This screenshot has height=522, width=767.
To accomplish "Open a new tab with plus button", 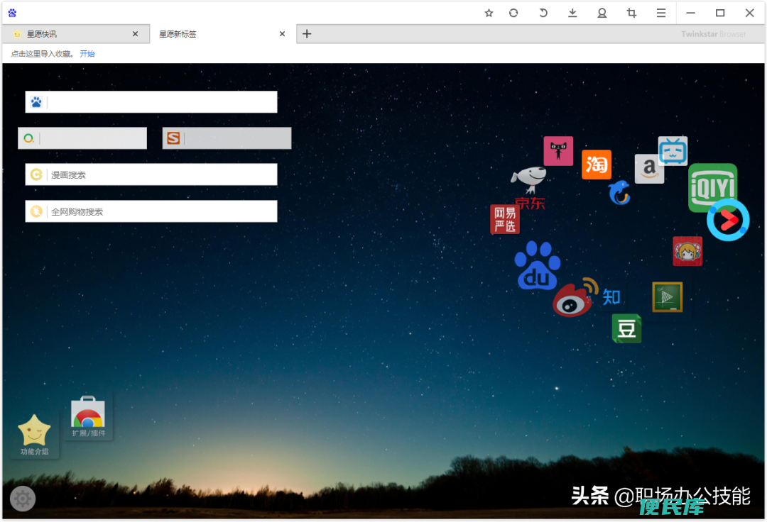I will [x=307, y=34].
